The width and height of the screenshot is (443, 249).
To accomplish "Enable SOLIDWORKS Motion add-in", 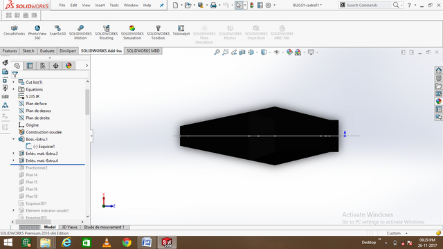I will pos(80,32).
